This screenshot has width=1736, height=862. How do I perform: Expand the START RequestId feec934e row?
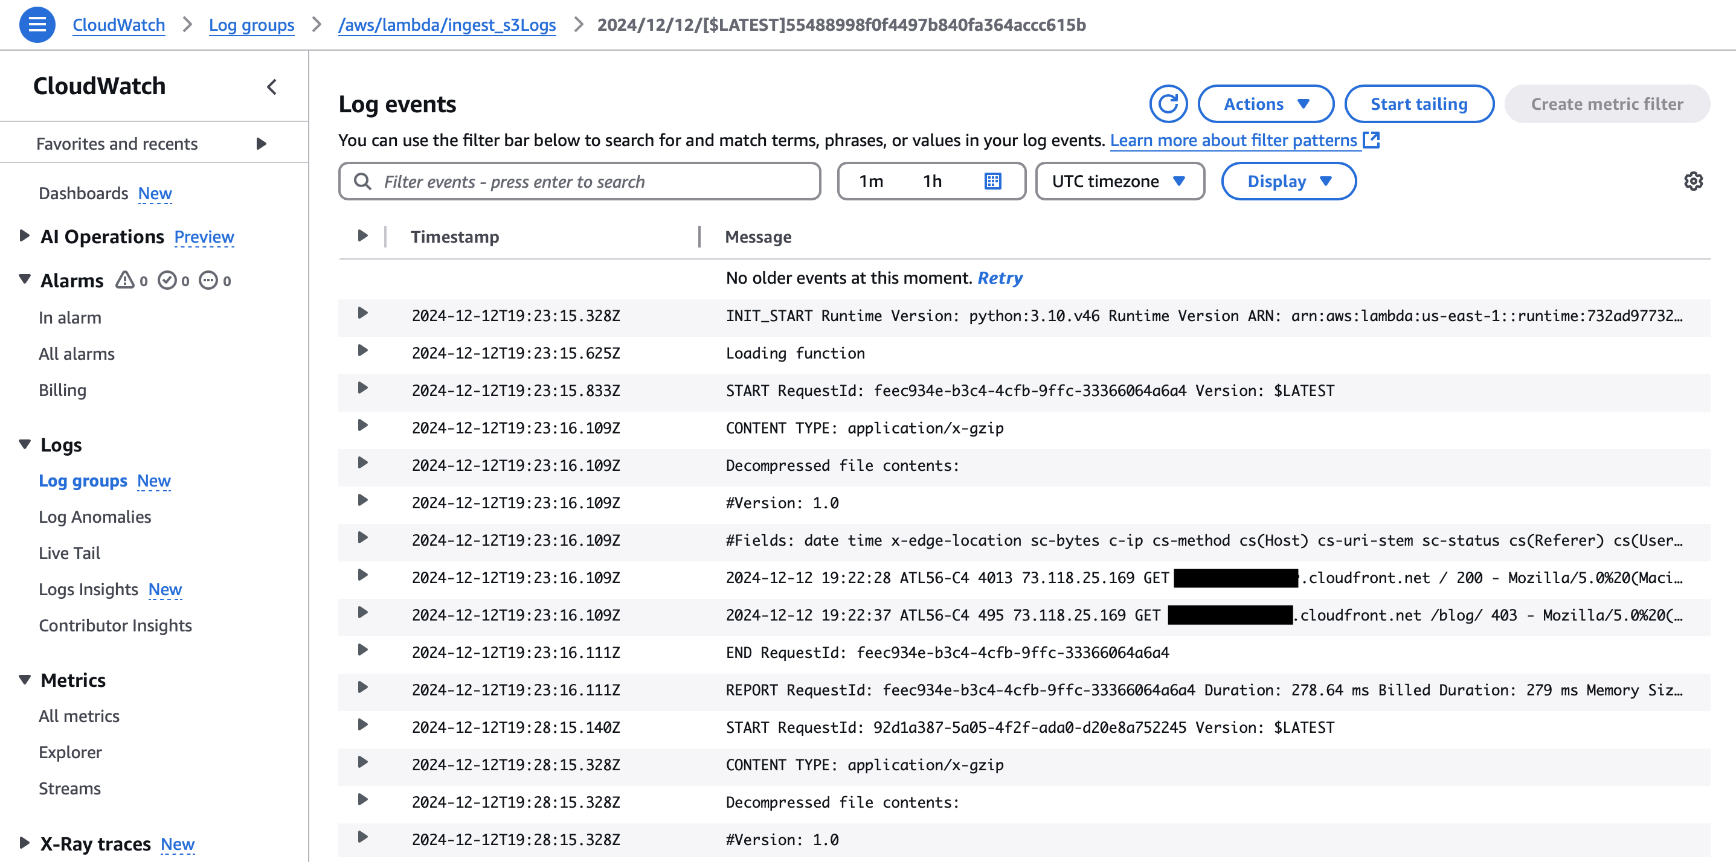point(362,388)
